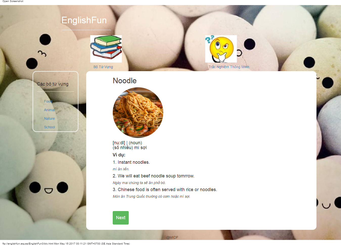Select the Animal vocabulary set
The width and height of the screenshot is (341, 245).
point(49,110)
